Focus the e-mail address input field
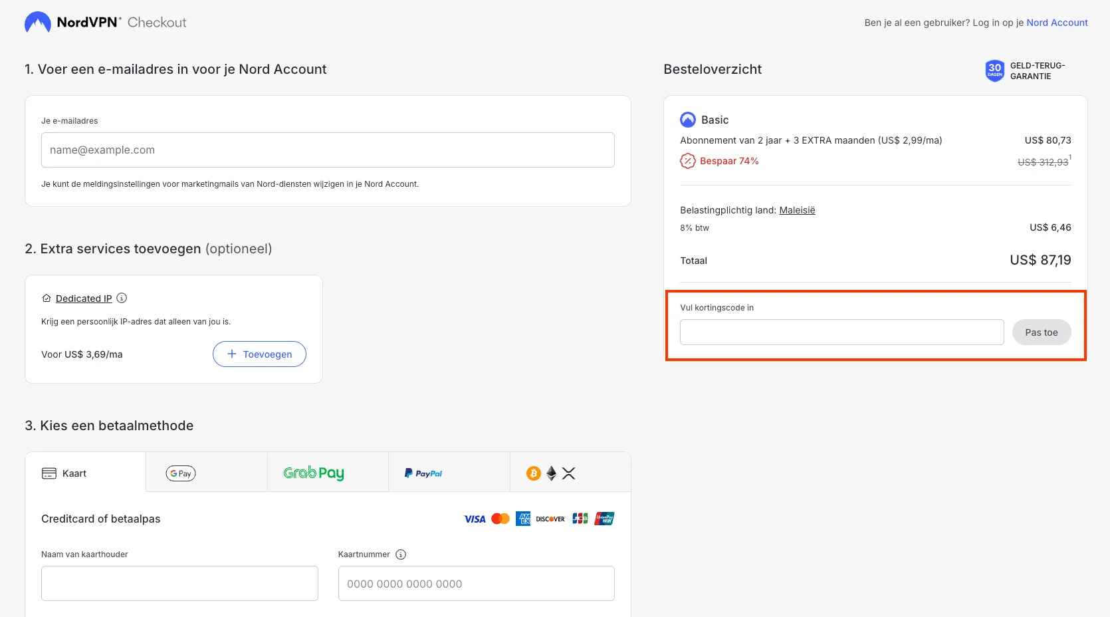 coord(328,150)
